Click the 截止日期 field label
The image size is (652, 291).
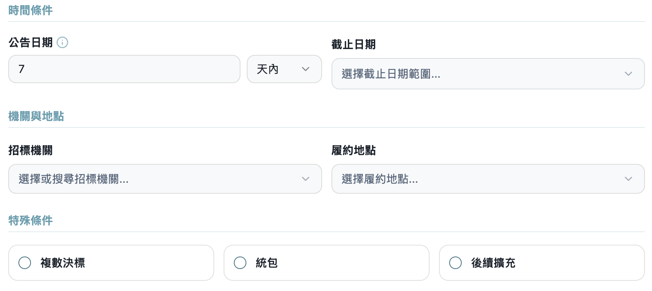353,44
